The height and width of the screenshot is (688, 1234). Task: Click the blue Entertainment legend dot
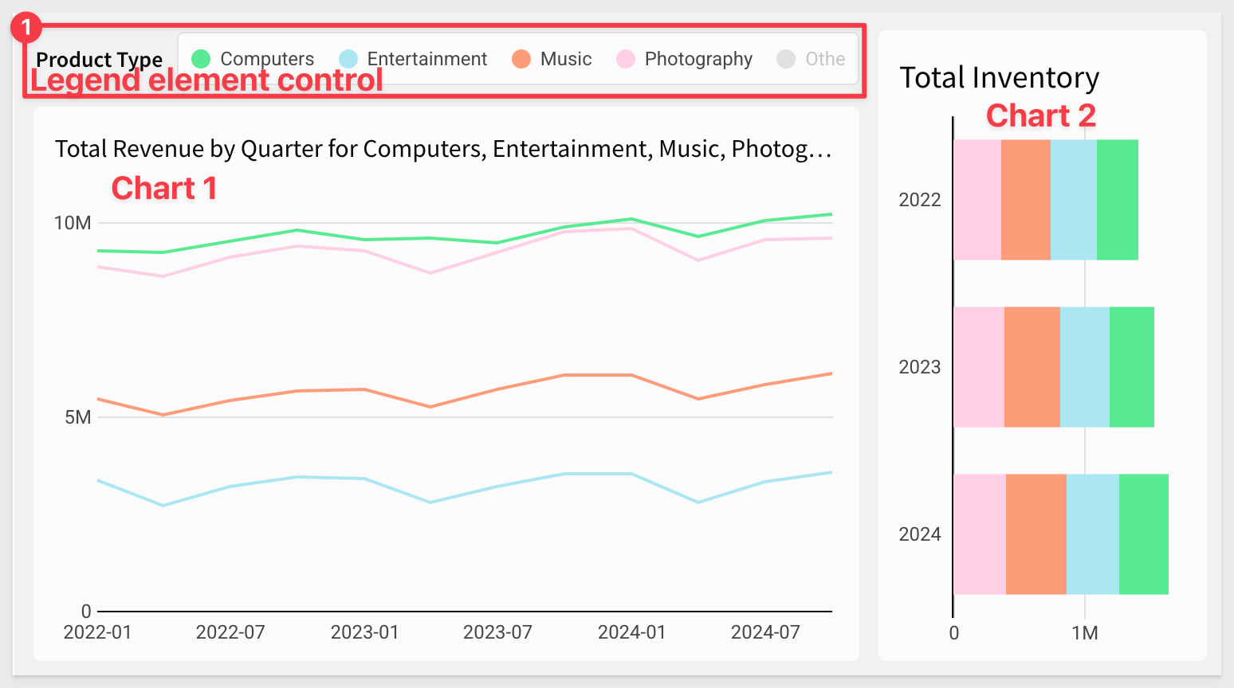[348, 59]
